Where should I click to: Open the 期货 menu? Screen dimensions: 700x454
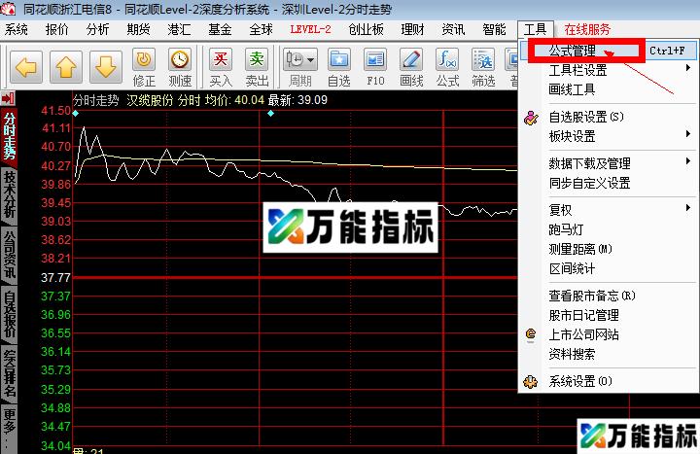[x=138, y=30]
